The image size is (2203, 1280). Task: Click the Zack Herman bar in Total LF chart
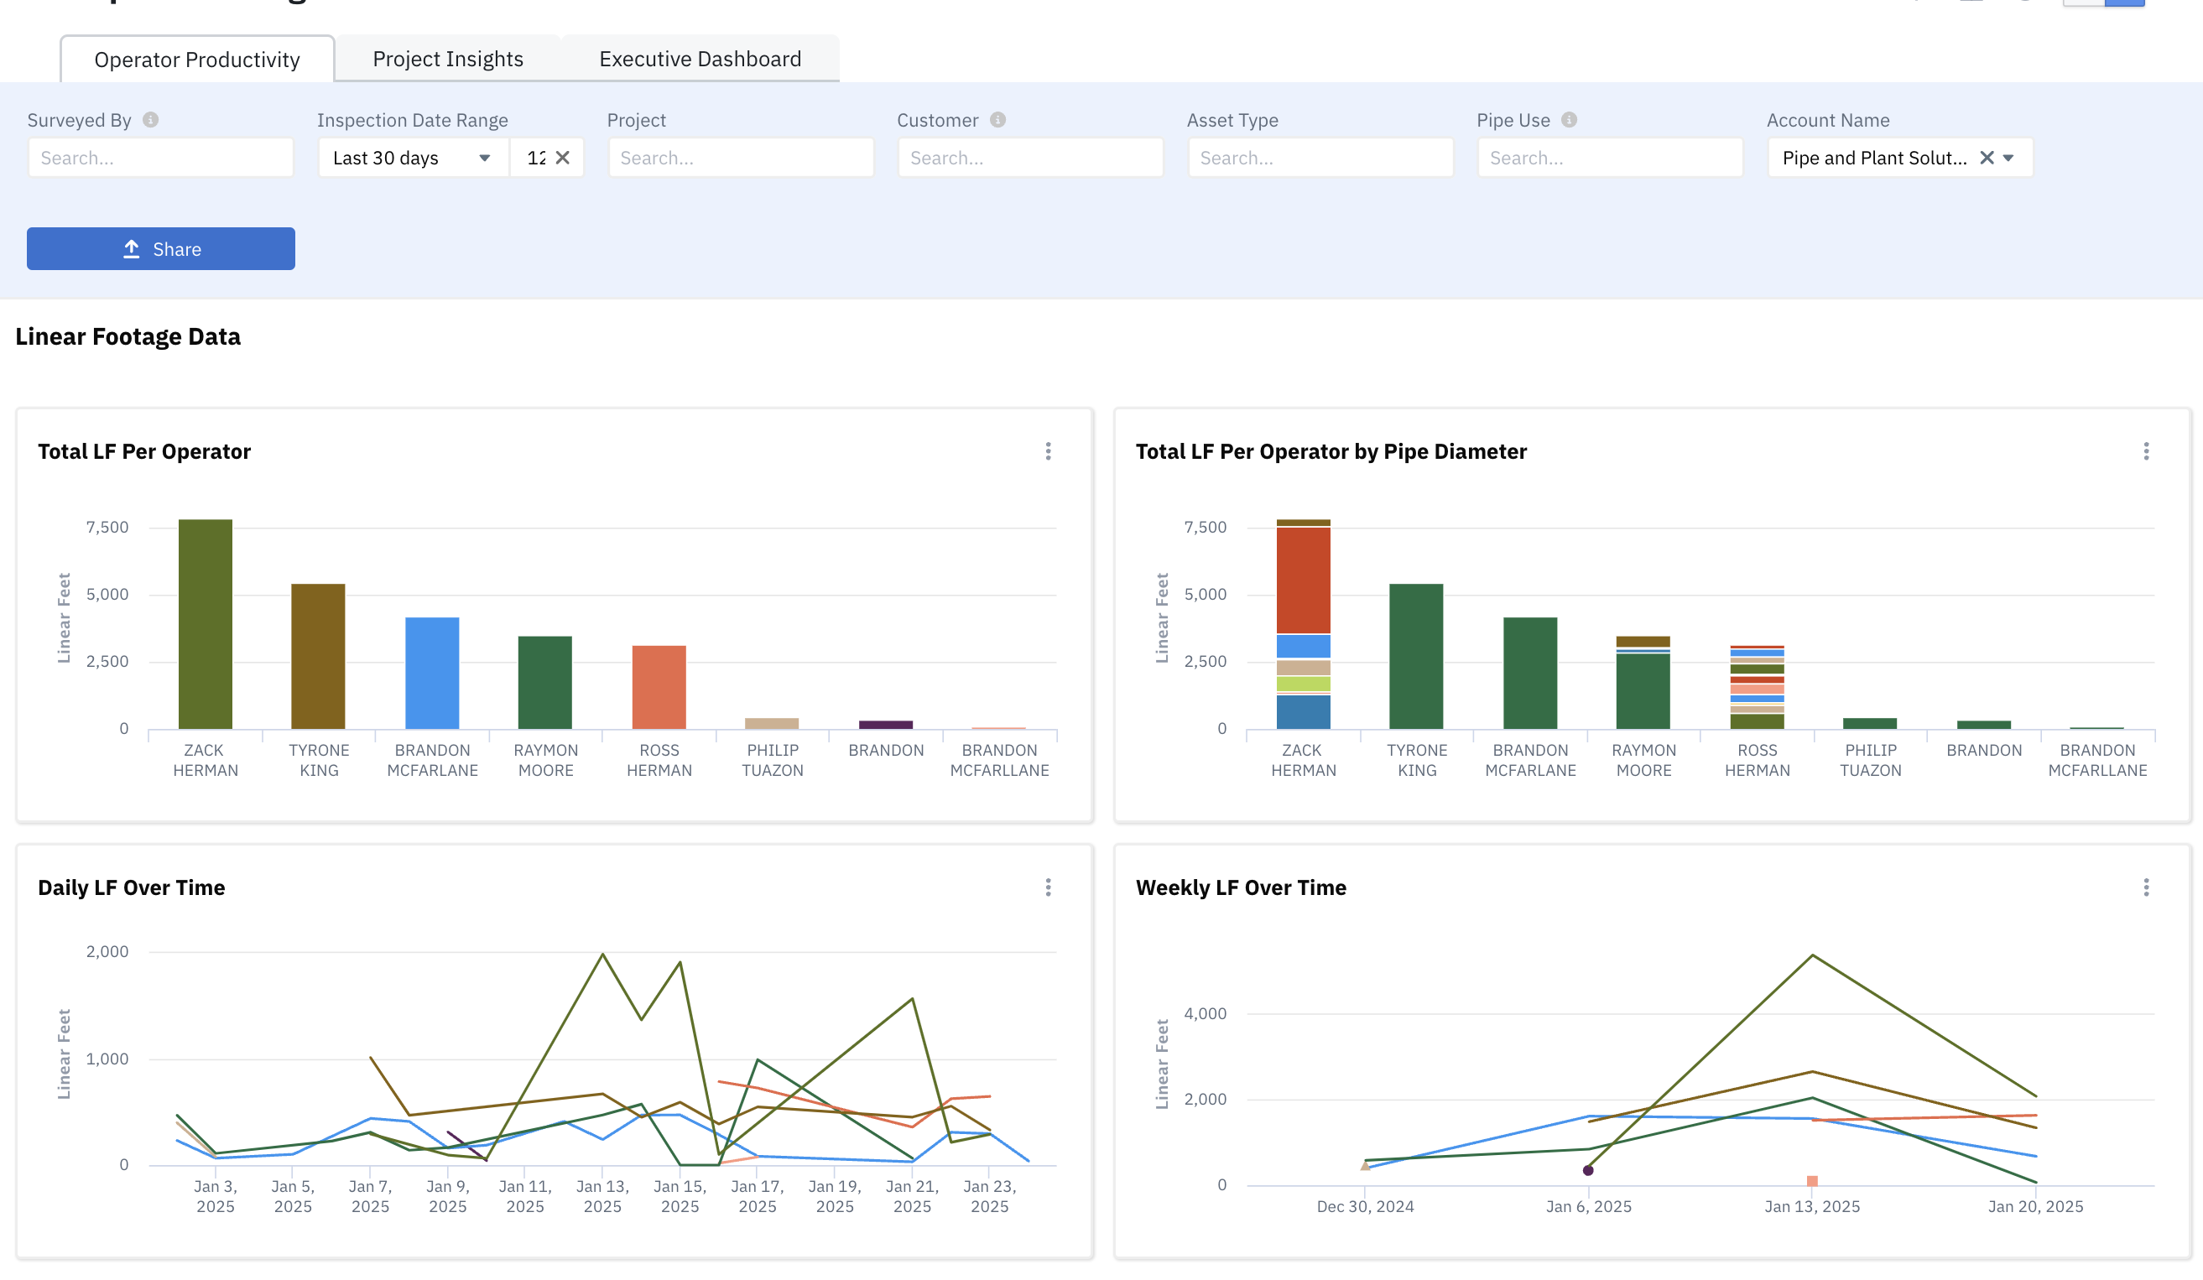coord(206,624)
